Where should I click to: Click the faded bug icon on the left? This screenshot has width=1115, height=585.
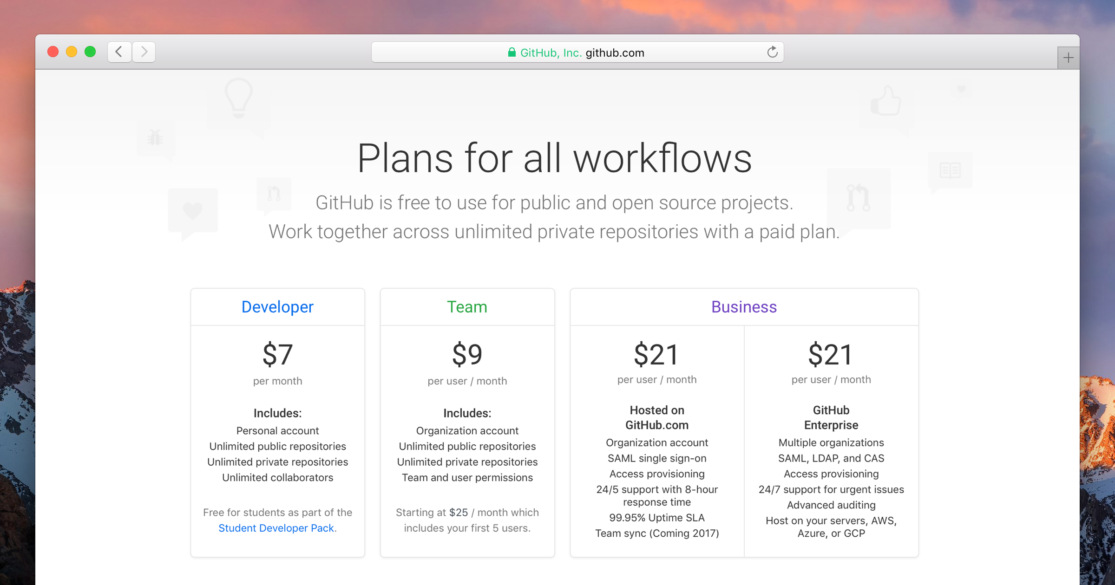(x=155, y=138)
